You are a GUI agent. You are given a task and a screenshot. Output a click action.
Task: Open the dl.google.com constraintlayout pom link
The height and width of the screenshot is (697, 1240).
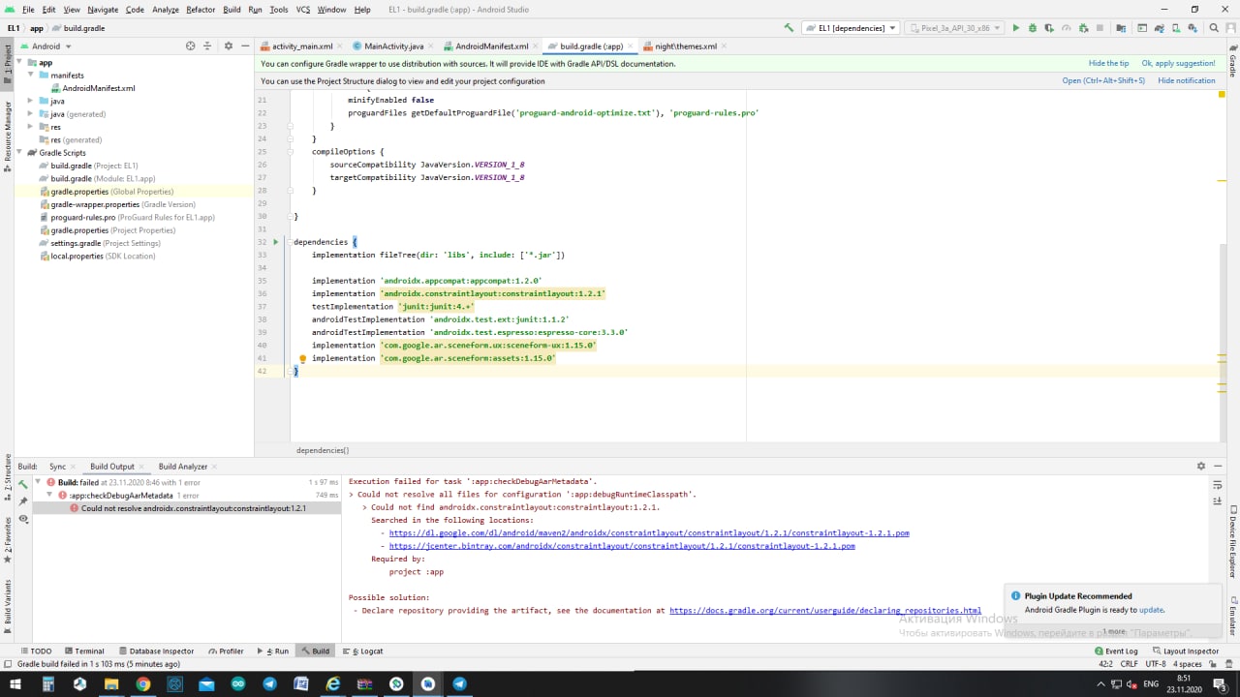click(x=649, y=532)
